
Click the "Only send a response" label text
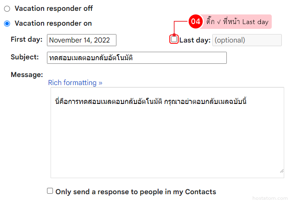click(x=136, y=192)
